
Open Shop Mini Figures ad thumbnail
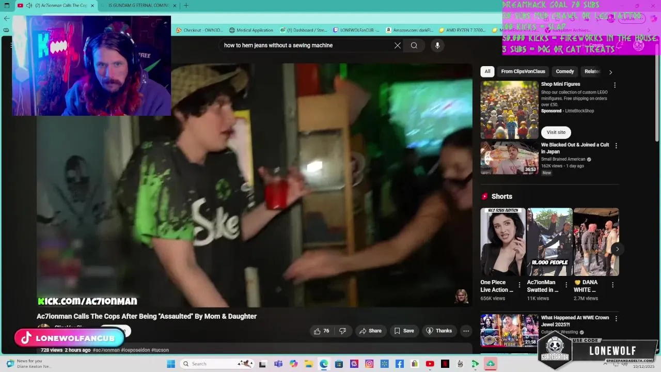[x=509, y=110]
